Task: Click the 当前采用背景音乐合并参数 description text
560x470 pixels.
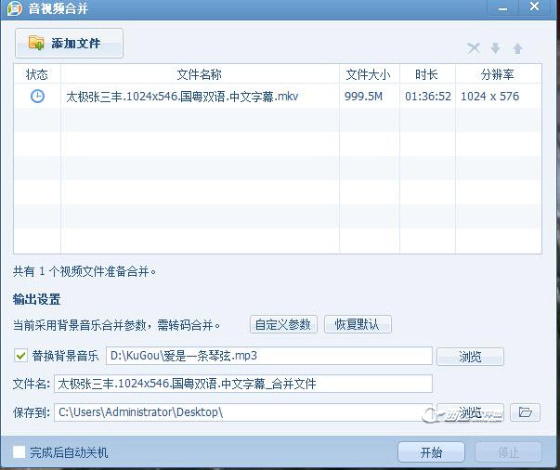Action: [116, 325]
